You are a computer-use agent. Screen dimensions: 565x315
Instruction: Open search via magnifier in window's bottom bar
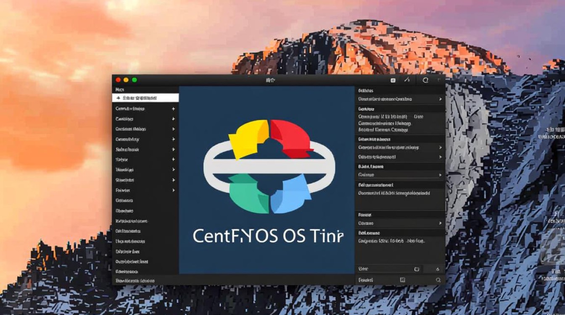438,280
